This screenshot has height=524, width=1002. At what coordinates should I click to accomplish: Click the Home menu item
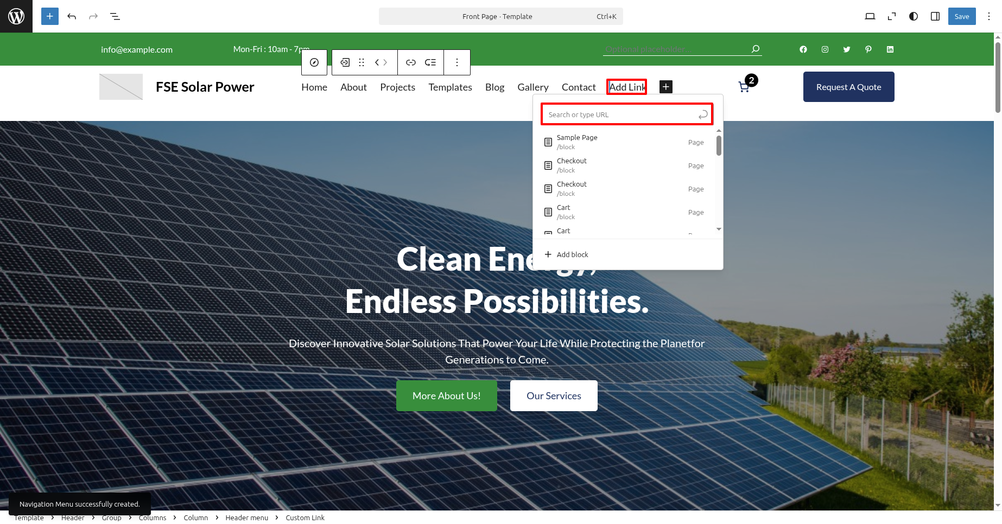click(x=314, y=87)
